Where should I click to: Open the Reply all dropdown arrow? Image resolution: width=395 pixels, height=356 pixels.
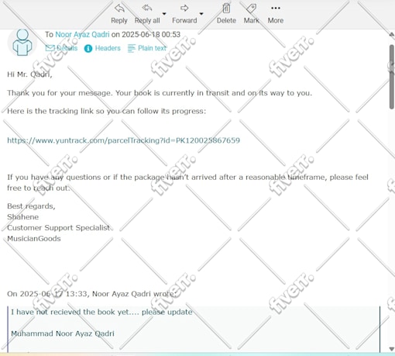164,14
